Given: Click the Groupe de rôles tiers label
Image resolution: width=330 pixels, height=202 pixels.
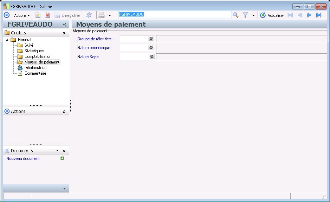Looking at the screenshot, I should click(x=95, y=39).
